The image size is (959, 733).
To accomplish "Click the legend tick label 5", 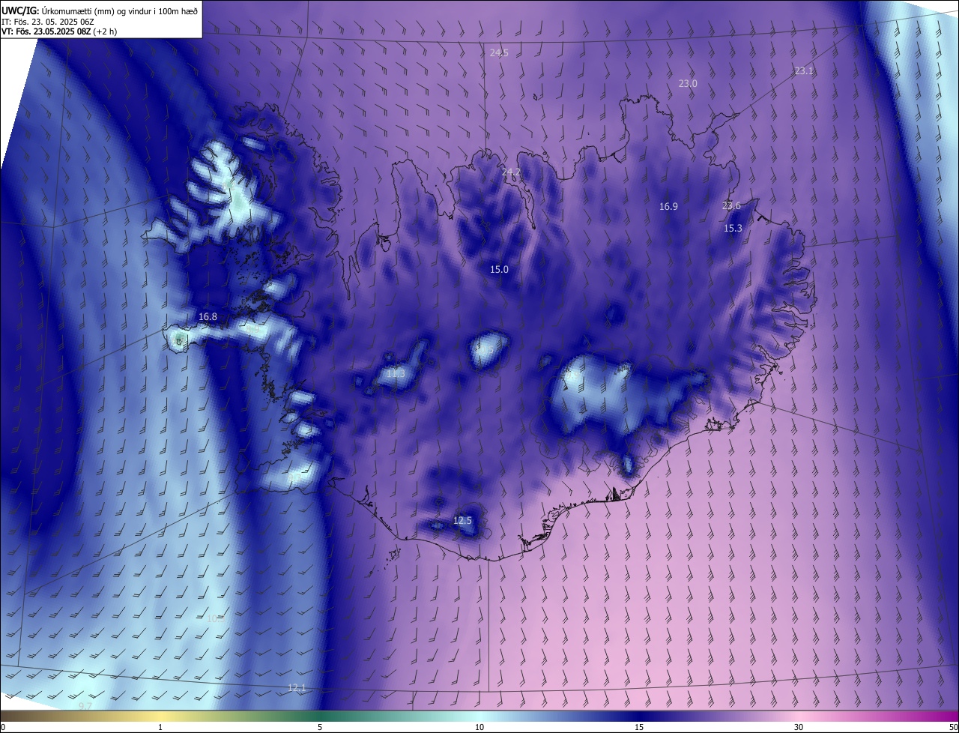I will tap(320, 727).
